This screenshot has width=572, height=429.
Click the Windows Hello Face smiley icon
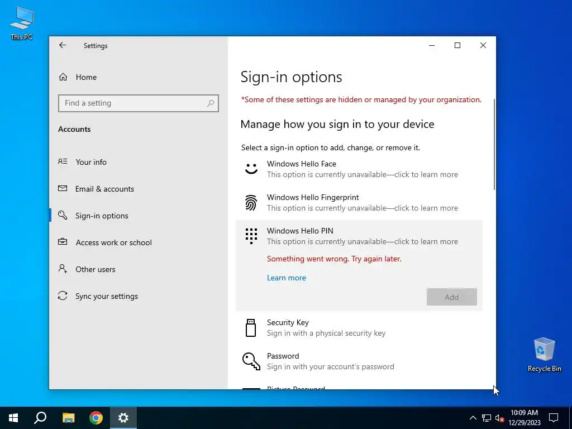pos(251,169)
